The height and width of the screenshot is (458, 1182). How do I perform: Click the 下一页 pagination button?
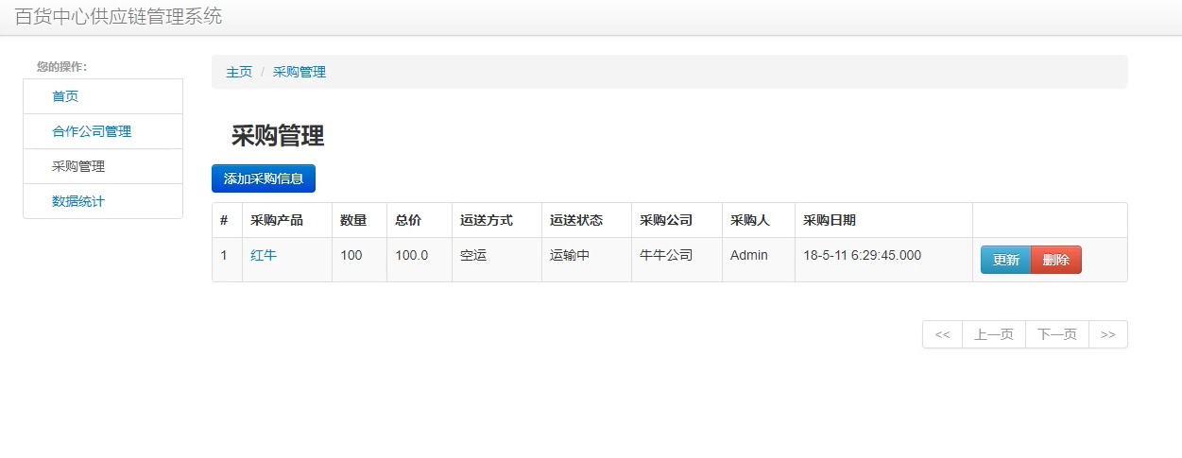[1057, 334]
